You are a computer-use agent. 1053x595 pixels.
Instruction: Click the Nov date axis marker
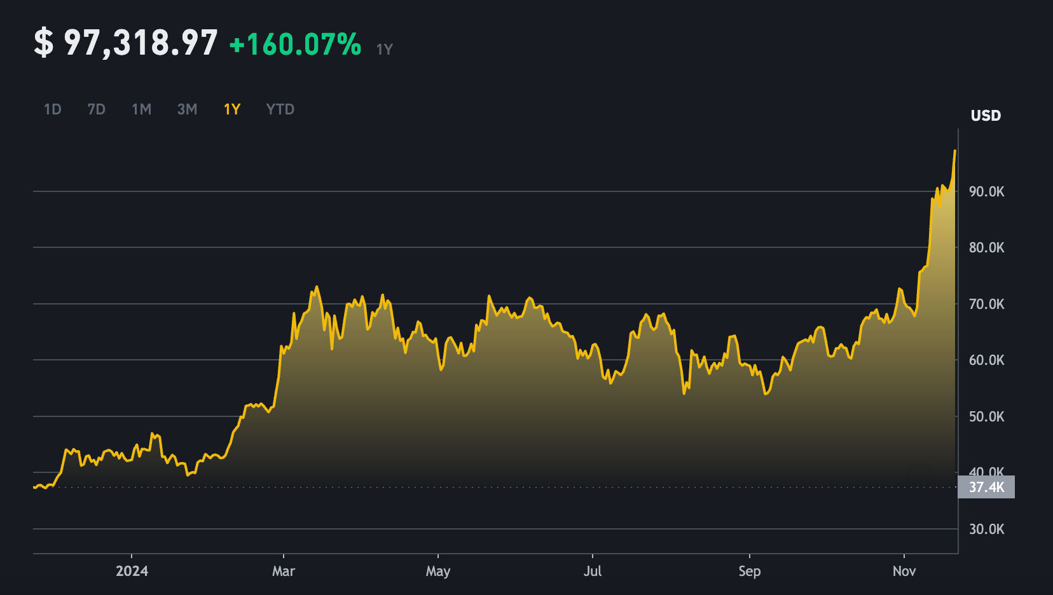pyautogui.click(x=904, y=571)
